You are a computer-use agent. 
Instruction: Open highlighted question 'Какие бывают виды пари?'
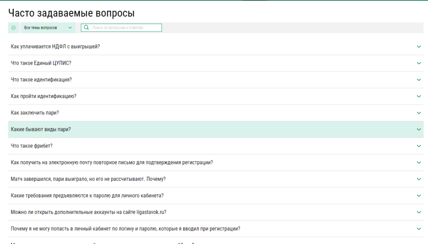pos(216,129)
